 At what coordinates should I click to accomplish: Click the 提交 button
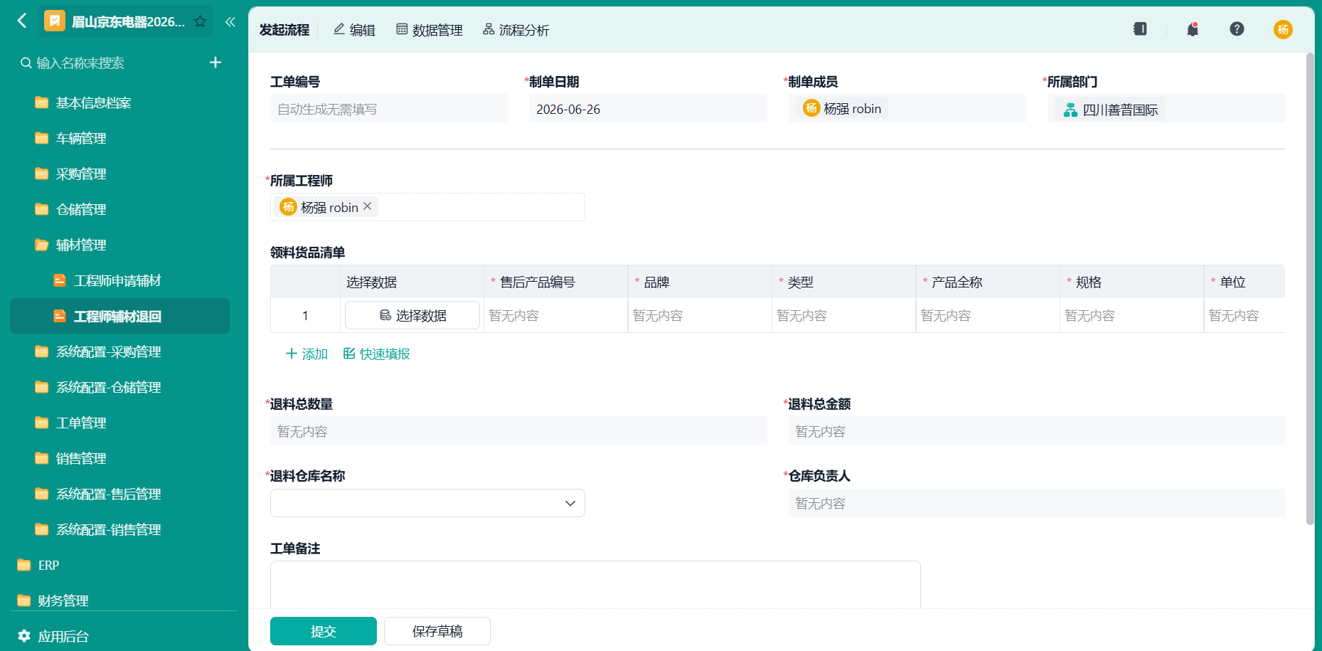[324, 631]
